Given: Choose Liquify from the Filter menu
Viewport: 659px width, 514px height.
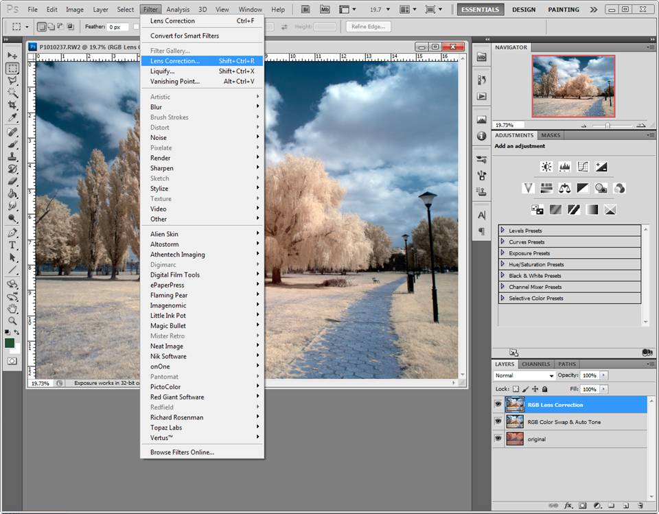Looking at the screenshot, I should tap(162, 71).
